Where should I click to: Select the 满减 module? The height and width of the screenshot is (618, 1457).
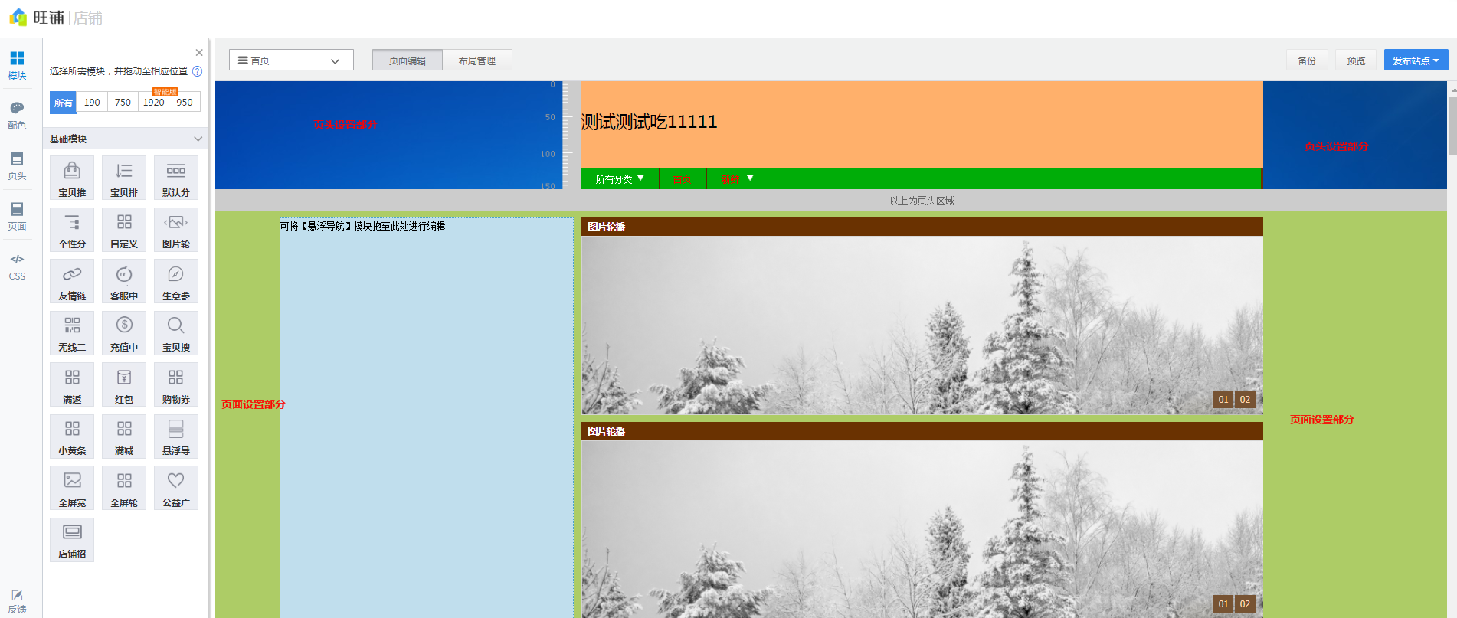[x=124, y=437]
